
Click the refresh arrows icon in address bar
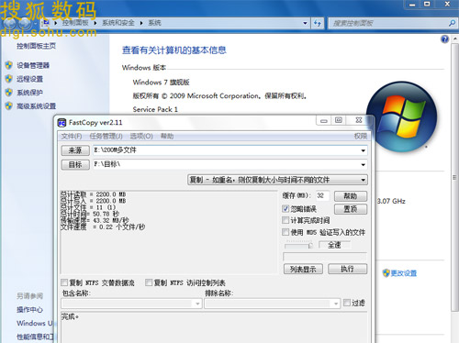click(318, 23)
